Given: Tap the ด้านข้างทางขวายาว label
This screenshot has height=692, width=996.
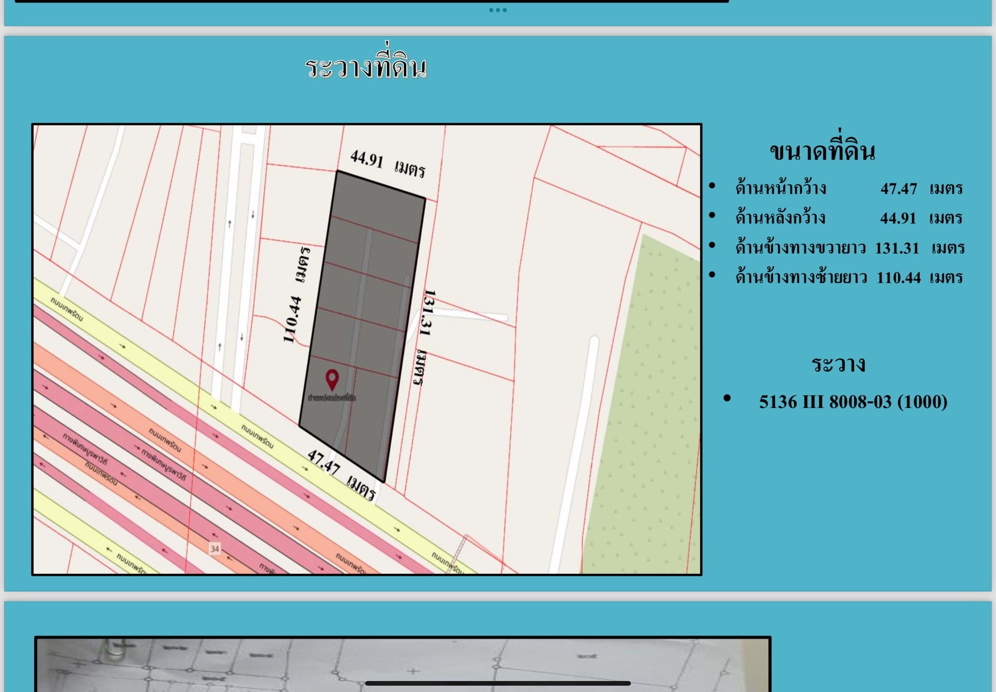Looking at the screenshot, I should pyautogui.click(x=801, y=248).
